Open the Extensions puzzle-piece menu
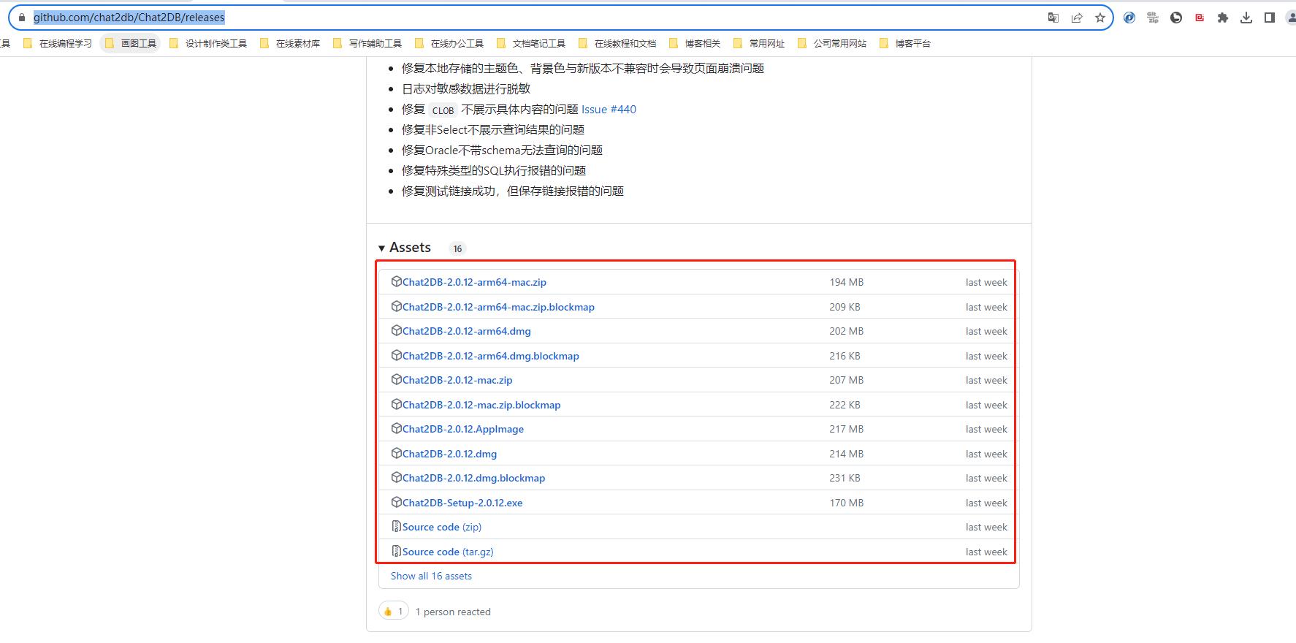The width and height of the screenshot is (1296, 643). pyautogui.click(x=1223, y=18)
